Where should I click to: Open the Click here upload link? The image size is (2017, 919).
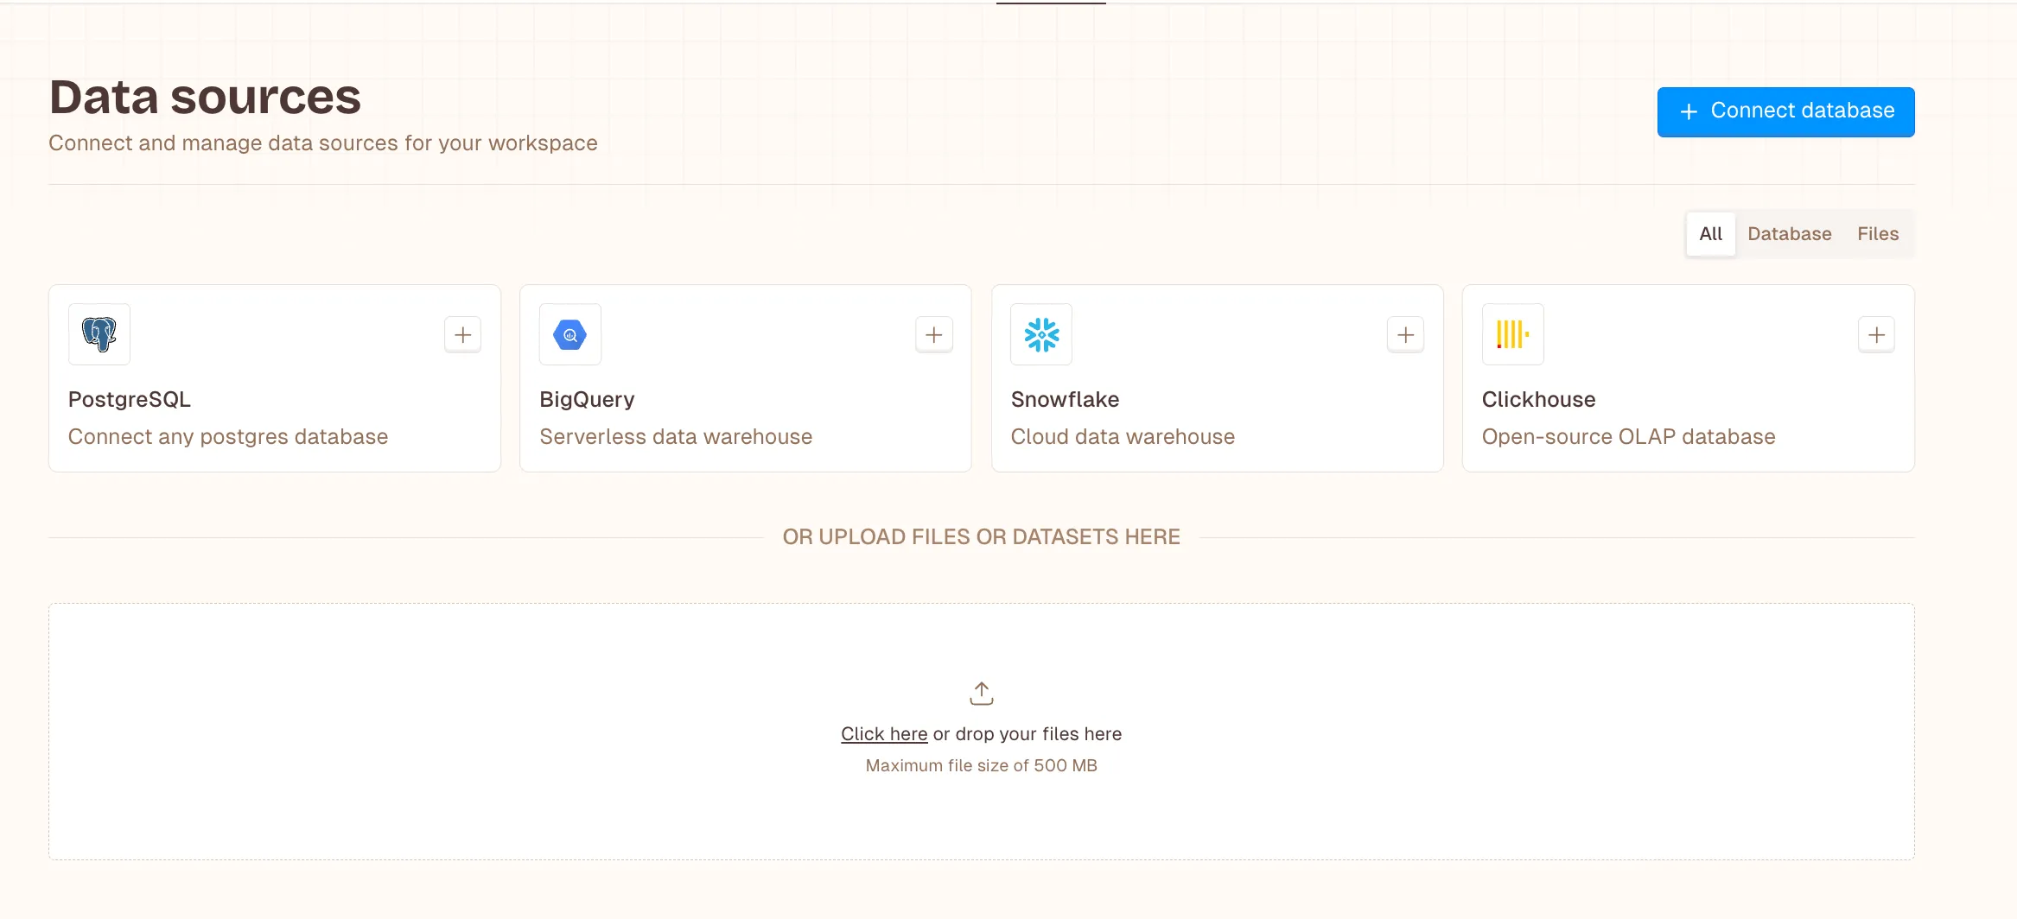[x=884, y=734]
